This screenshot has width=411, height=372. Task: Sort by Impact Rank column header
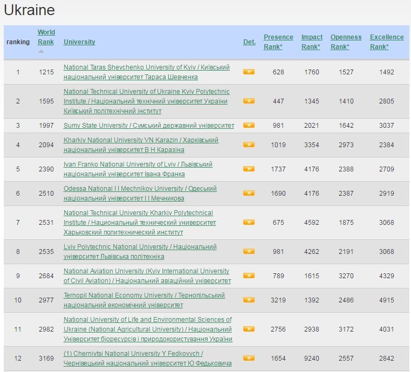point(312,42)
